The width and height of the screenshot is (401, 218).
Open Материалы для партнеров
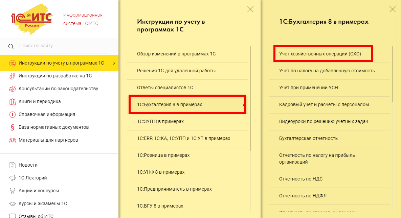(x=48, y=140)
